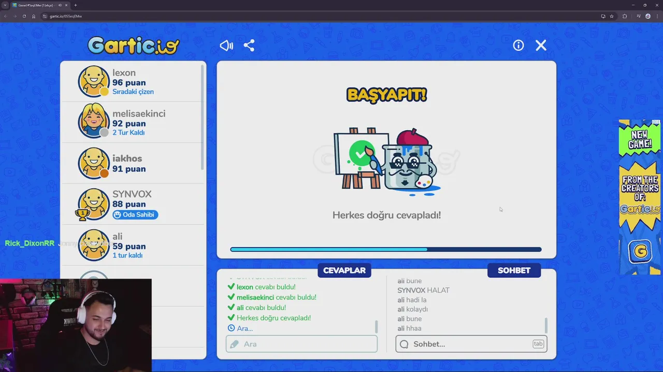Image resolution: width=663 pixels, height=372 pixels.
Task: Open a new browser tab
Action: click(x=76, y=5)
